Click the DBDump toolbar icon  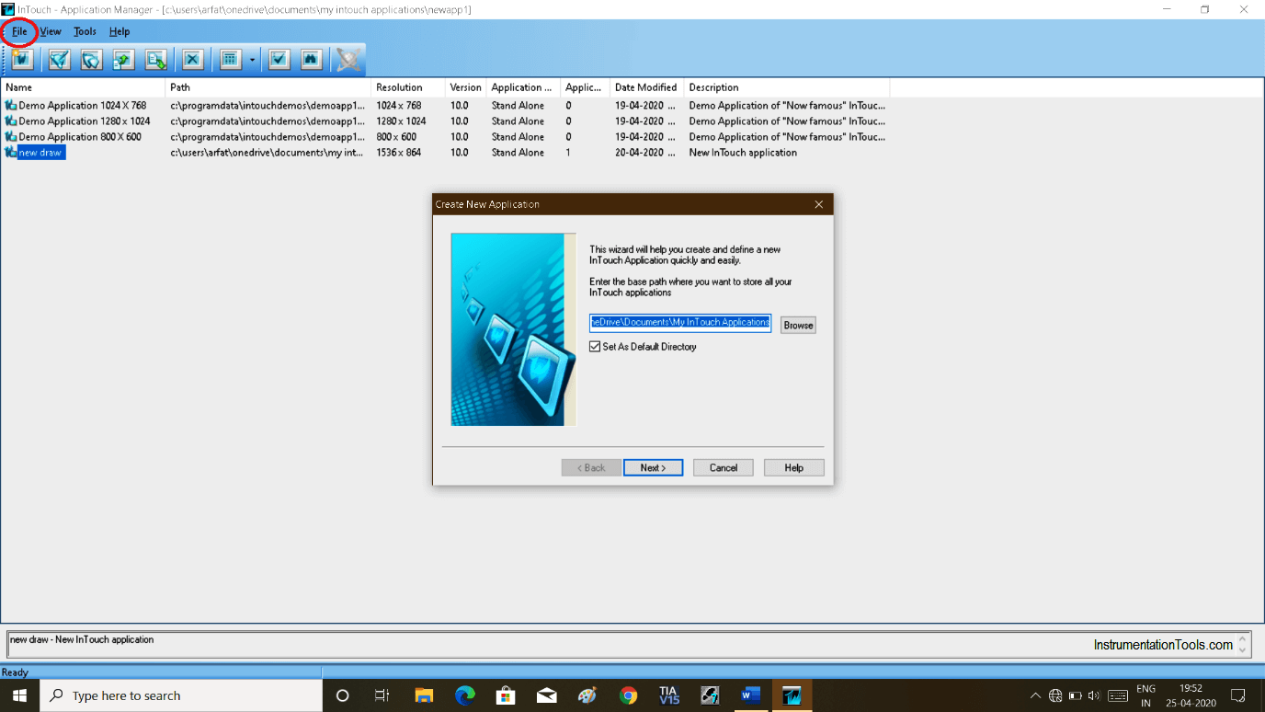click(x=123, y=60)
